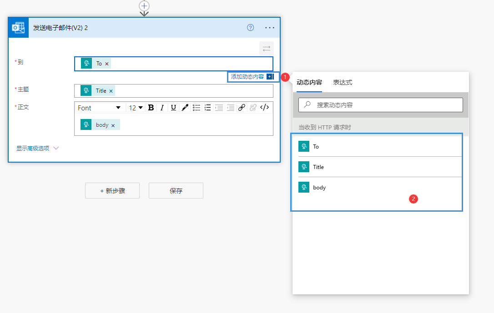Click the New step button
The width and height of the screenshot is (494, 313).
112,191
